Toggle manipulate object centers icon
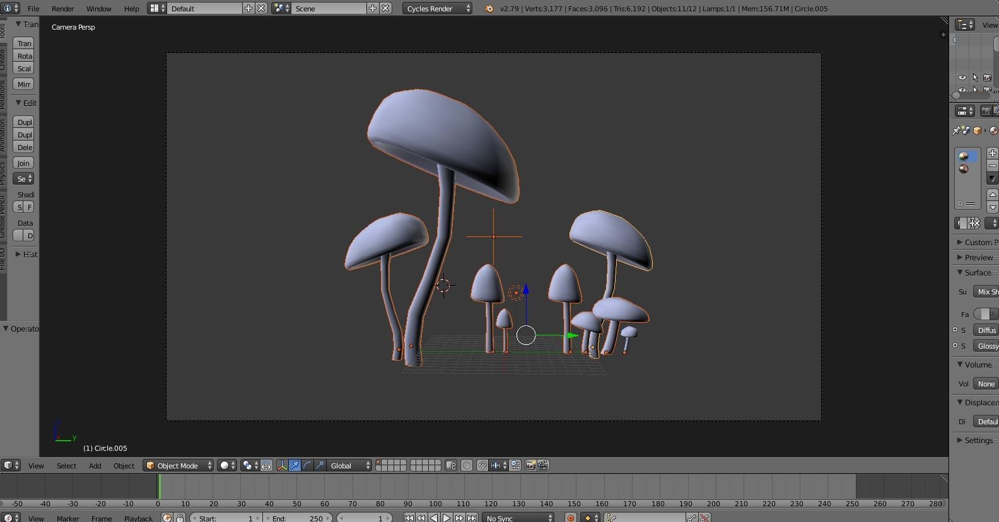This screenshot has width=999, height=522. [266, 465]
